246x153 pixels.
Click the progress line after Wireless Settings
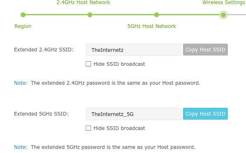tap(237, 15)
